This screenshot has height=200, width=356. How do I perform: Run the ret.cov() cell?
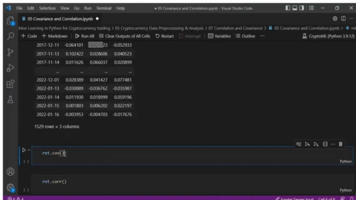point(24,150)
